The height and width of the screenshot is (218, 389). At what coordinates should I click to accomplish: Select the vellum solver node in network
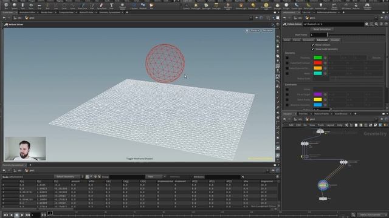323,185
